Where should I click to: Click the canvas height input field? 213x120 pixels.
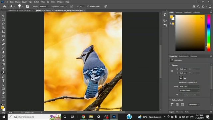pyautogui.click(x=183, y=73)
